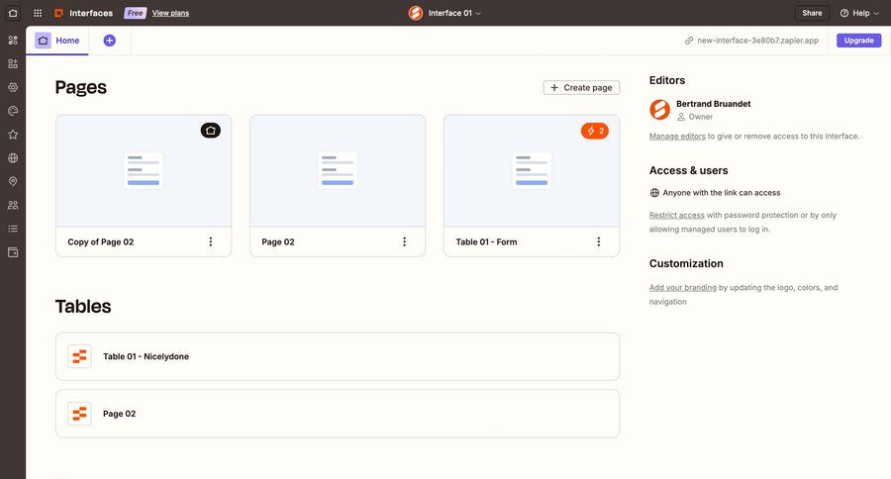Click the Copy of Page 02 card title

(x=101, y=241)
